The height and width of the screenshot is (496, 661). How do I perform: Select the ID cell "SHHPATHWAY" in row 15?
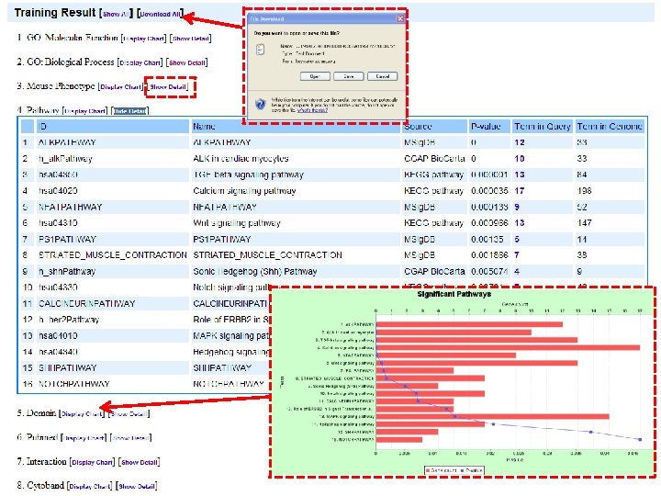67,367
